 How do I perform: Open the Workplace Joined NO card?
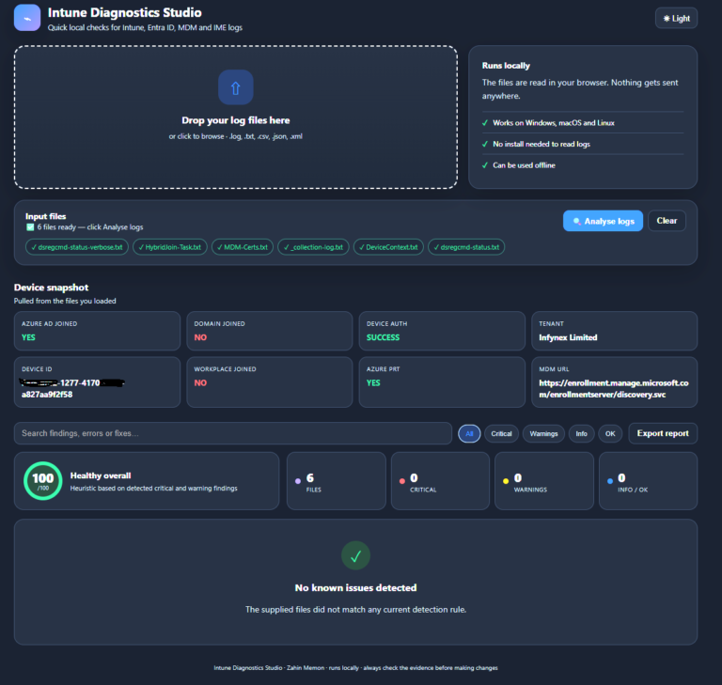click(270, 382)
